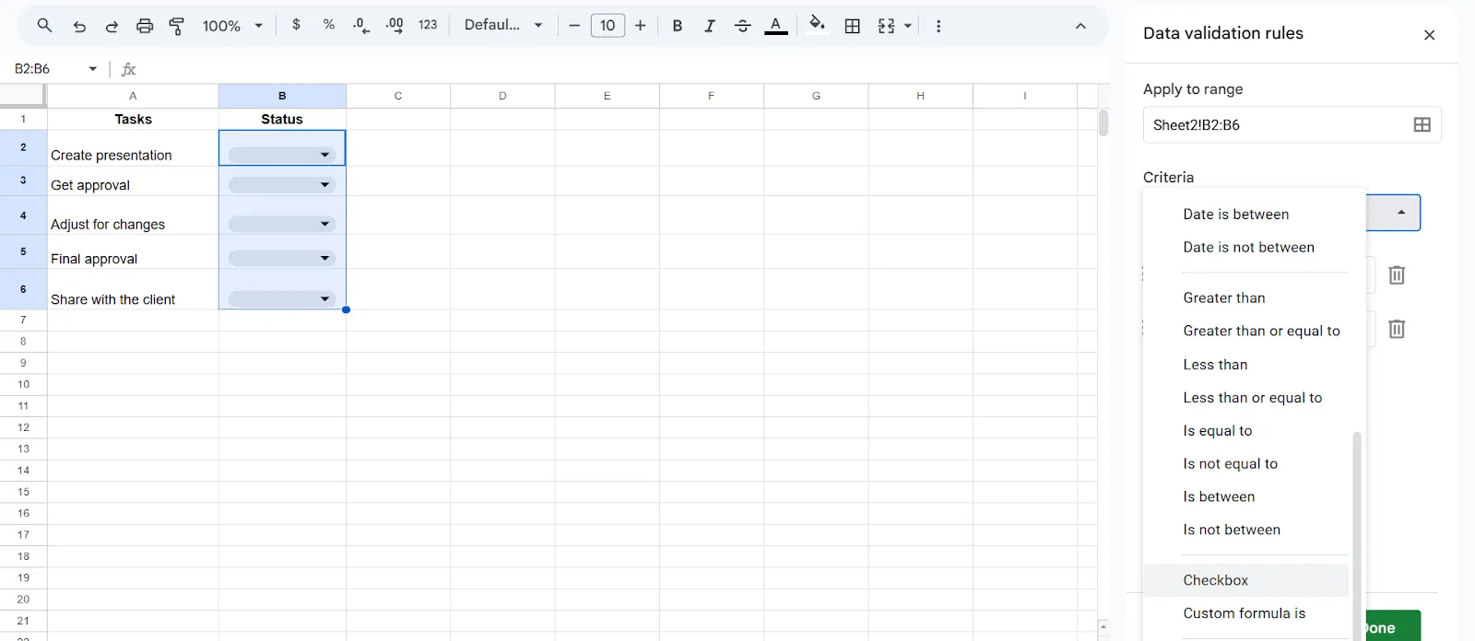
Task: Click the merge cells icon
Action: point(887,26)
